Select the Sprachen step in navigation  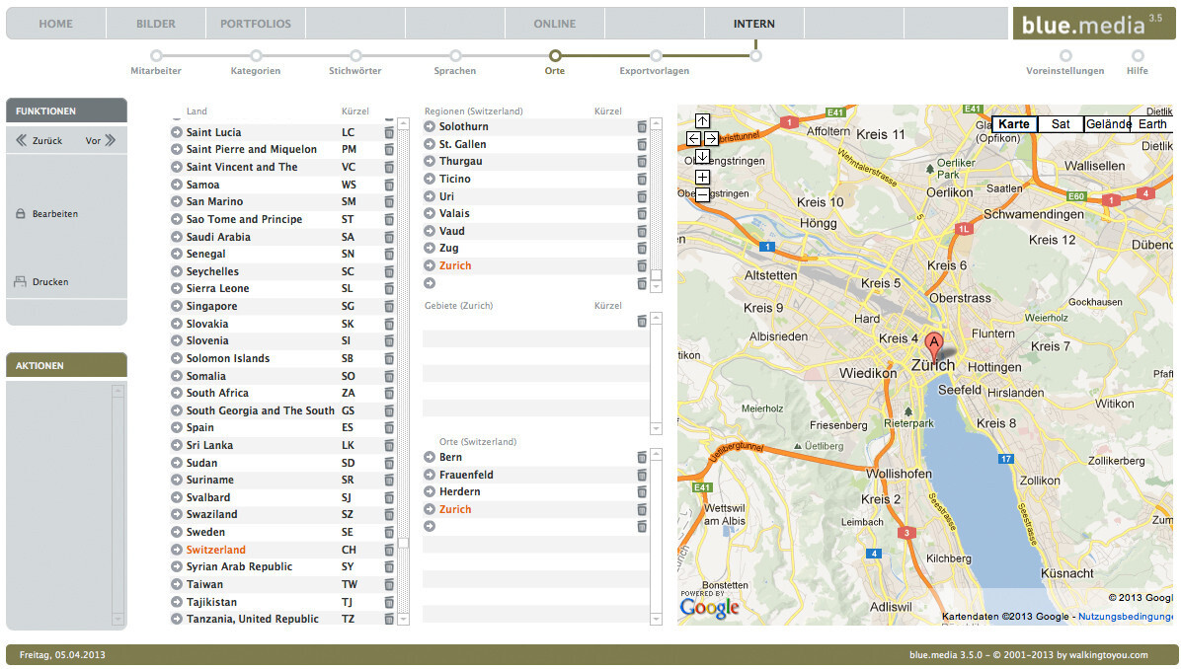point(455,56)
